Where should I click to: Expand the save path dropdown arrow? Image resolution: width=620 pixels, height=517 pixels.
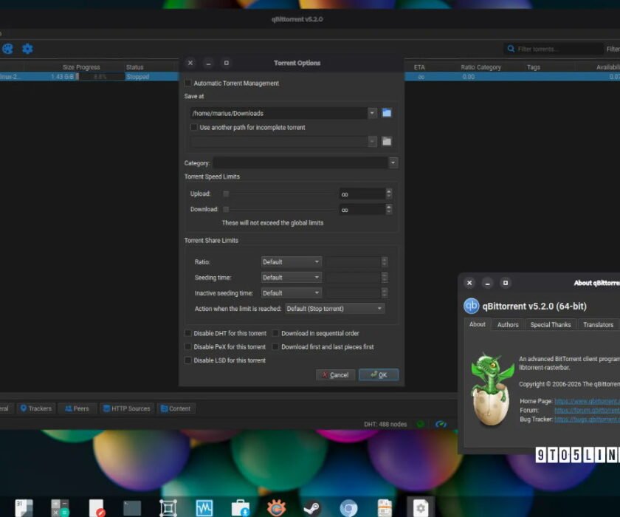pyautogui.click(x=372, y=113)
